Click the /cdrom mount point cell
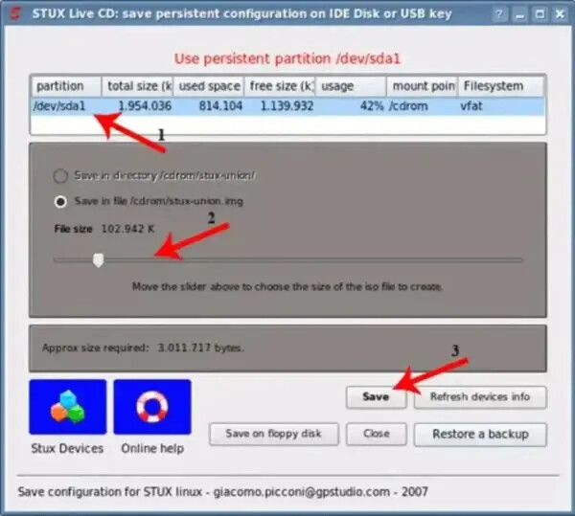Screen dimensions: 575x516 pyautogui.click(x=408, y=106)
